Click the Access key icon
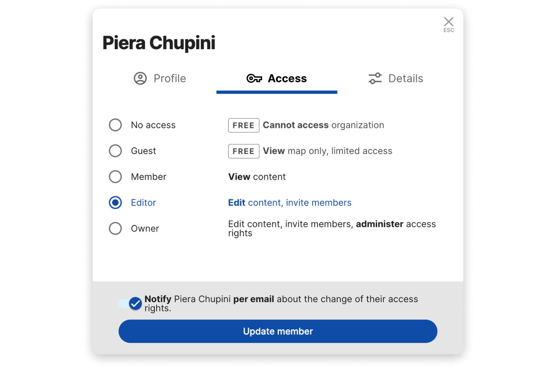Image resolution: width=556 pixels, height=369 pixels. pyautogui.click(x=254, y=78)
